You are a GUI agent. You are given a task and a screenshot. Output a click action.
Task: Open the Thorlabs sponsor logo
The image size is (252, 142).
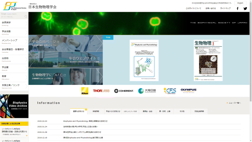[x=101, y=91]
